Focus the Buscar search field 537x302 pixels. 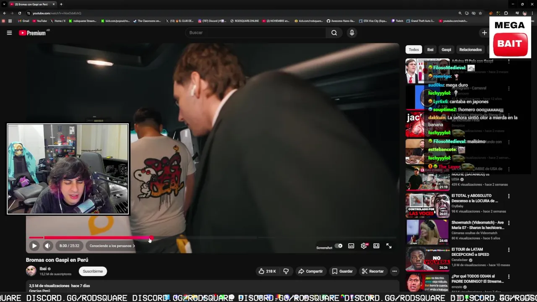coord(256,33)
